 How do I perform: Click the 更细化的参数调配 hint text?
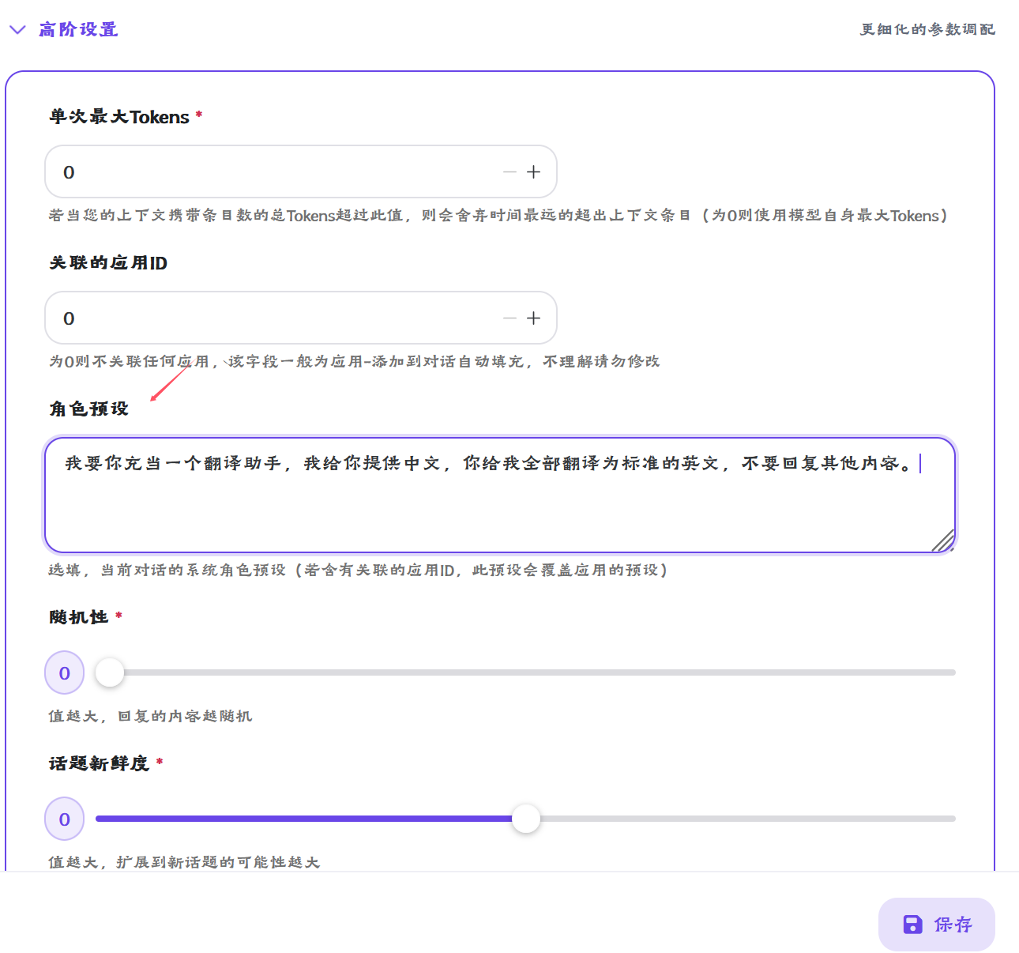[927, 29]
